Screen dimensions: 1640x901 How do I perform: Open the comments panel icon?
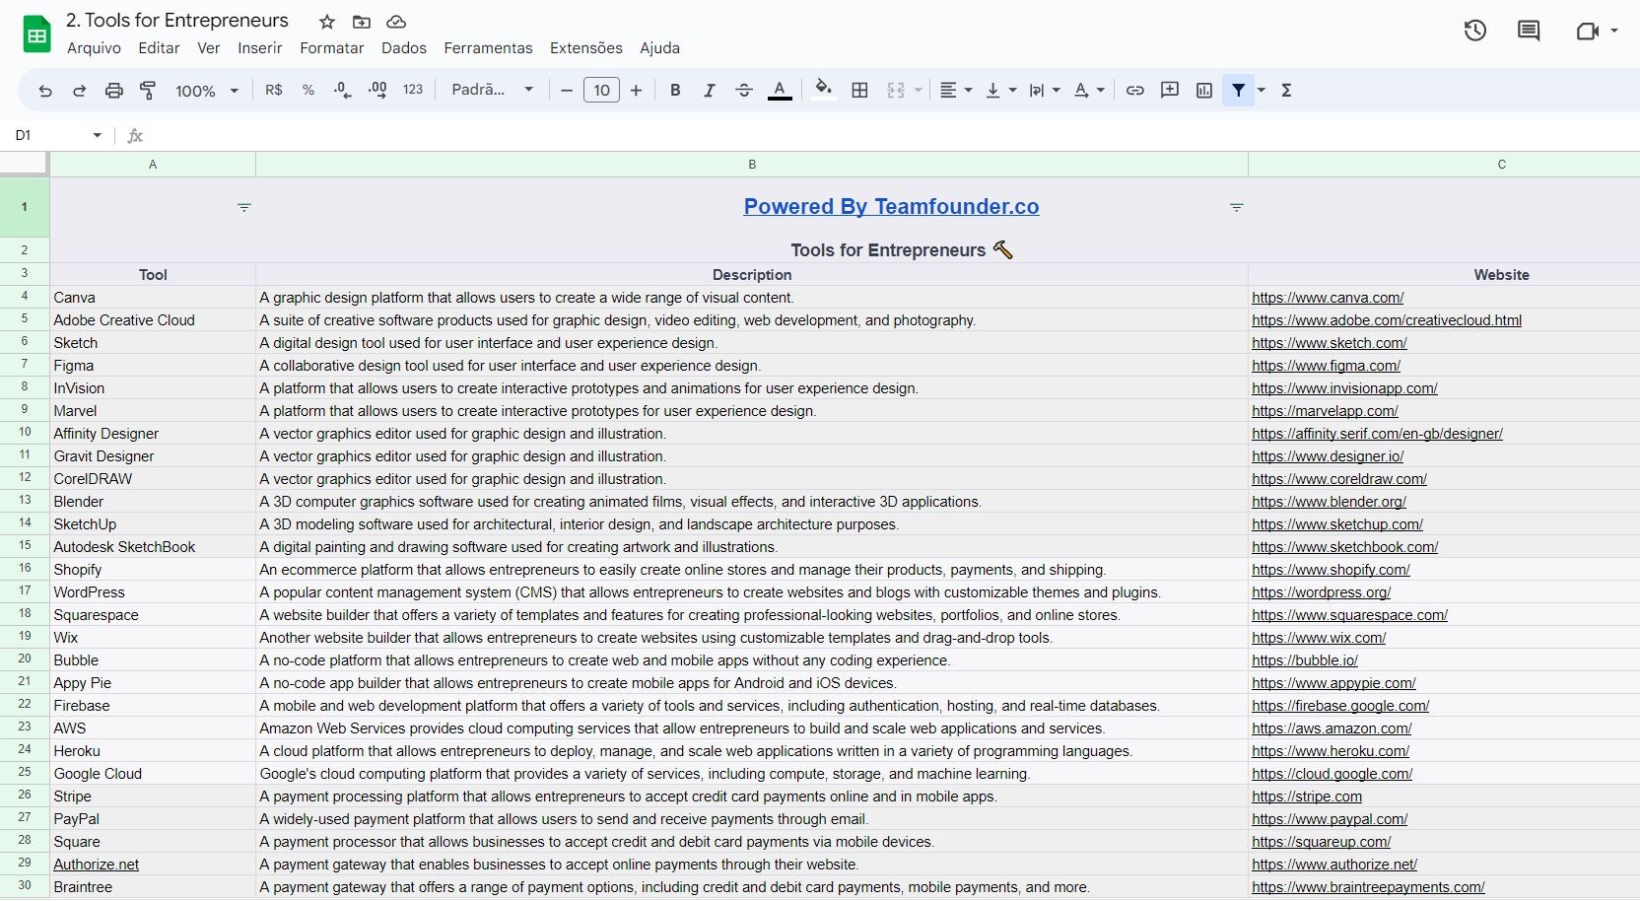coord(1529,31)
